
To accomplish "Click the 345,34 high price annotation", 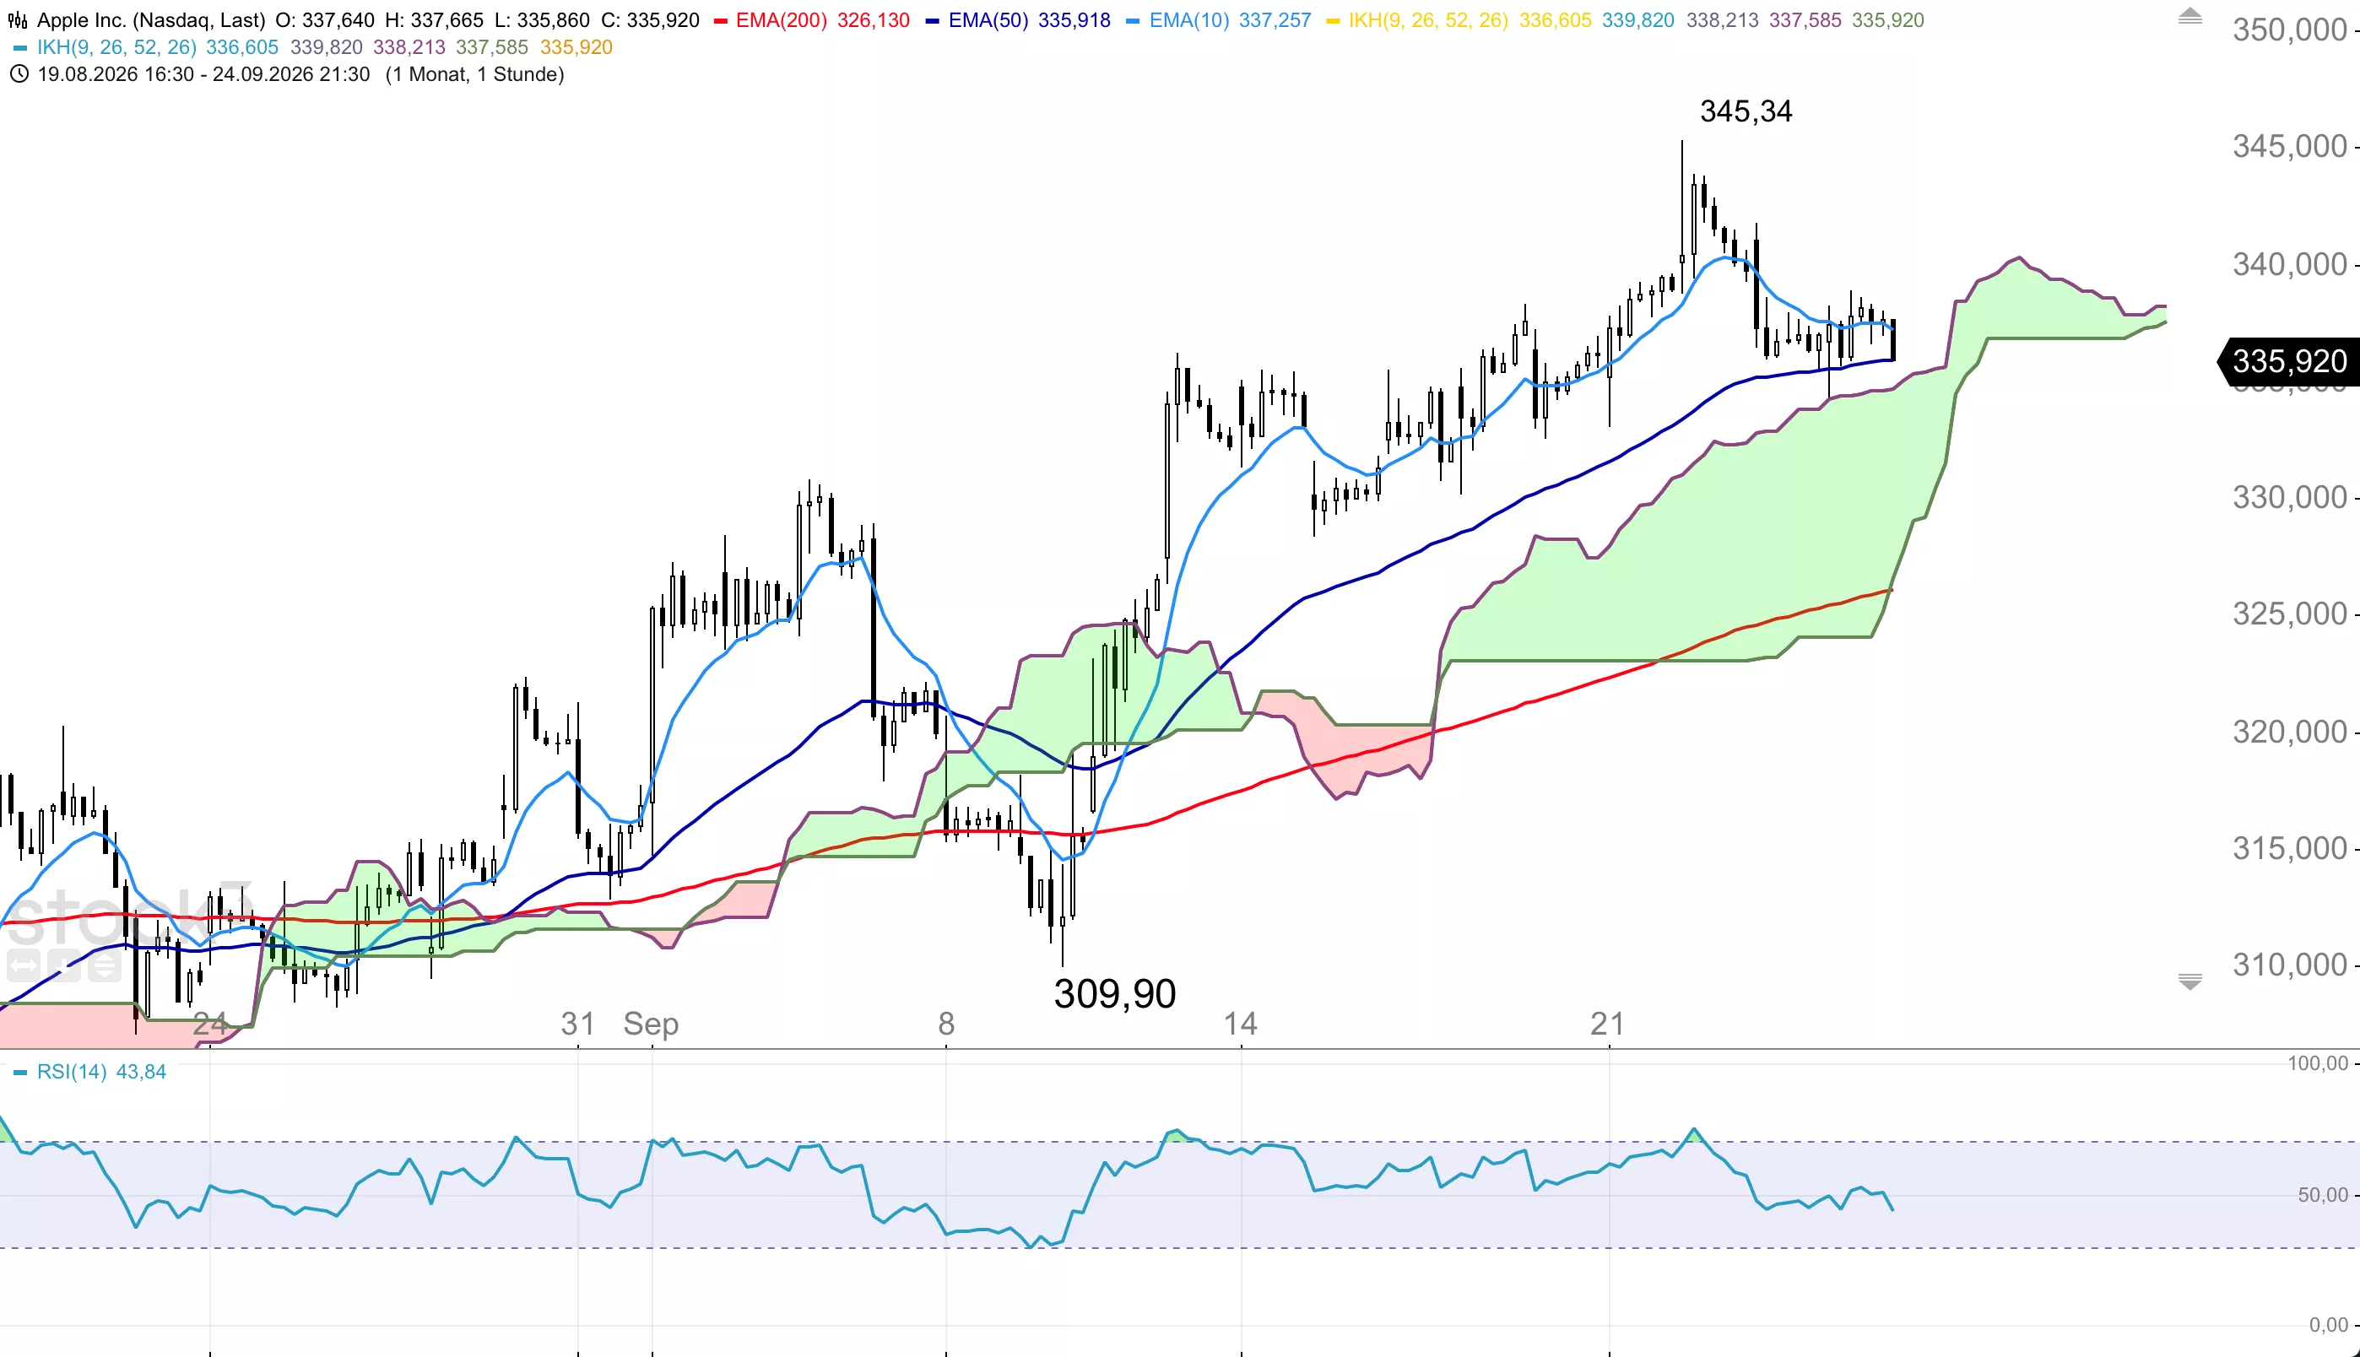I will pos(1746,112).
